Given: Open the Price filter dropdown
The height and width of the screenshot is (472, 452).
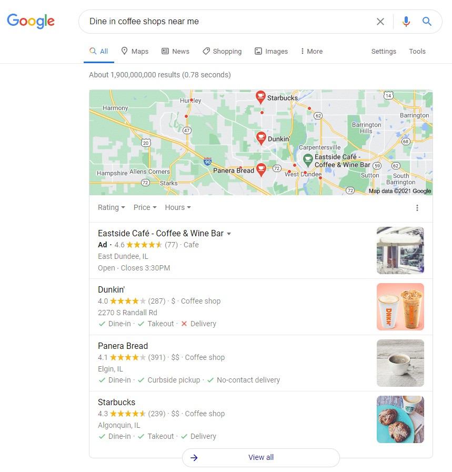Looking at the screenshot, I should 145,207.
